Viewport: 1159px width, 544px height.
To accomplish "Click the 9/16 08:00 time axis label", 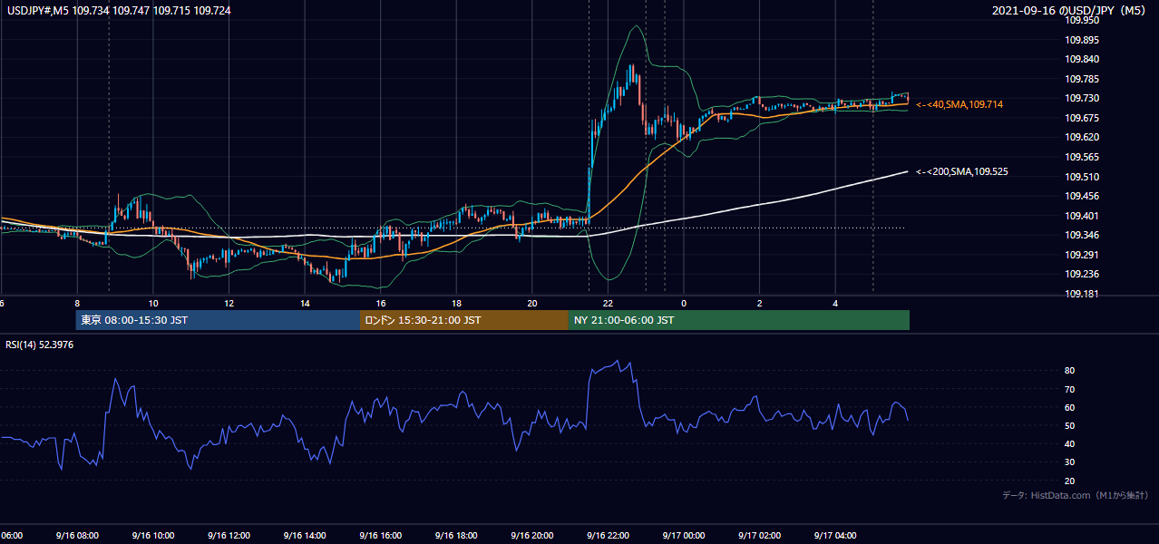I will (77, 535).
